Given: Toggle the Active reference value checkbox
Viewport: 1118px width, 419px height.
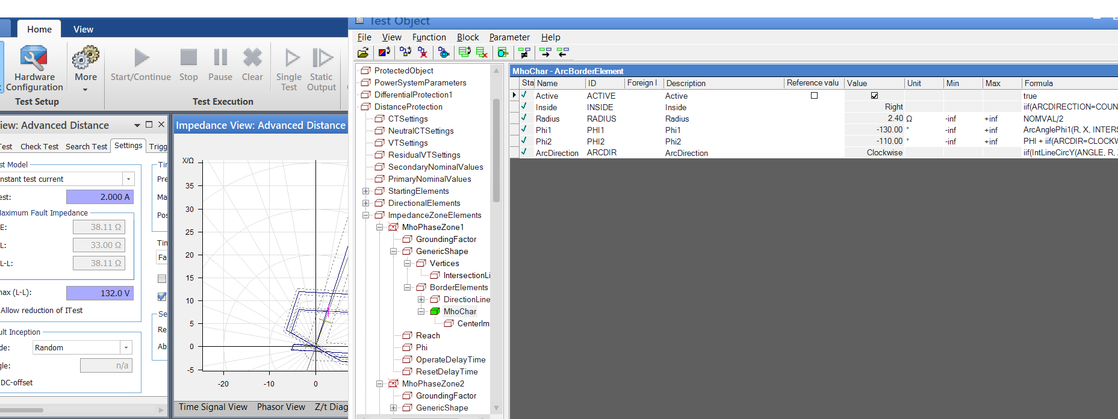Looking at the screenshot, I should pyautogui.click(x=814, y=96).
